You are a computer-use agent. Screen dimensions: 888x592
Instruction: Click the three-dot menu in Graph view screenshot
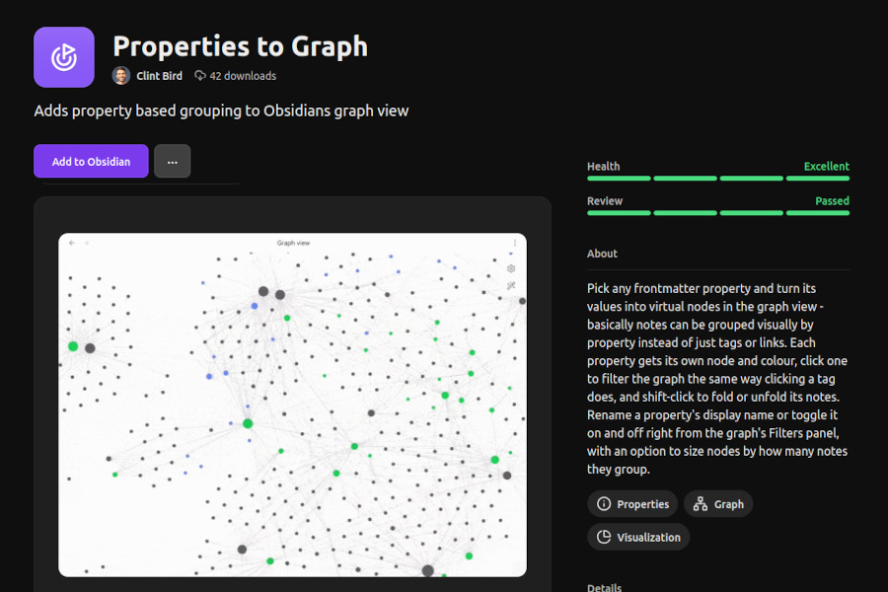515,243
